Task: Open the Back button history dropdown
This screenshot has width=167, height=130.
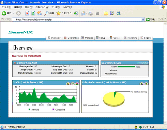Action: (13, 13)
